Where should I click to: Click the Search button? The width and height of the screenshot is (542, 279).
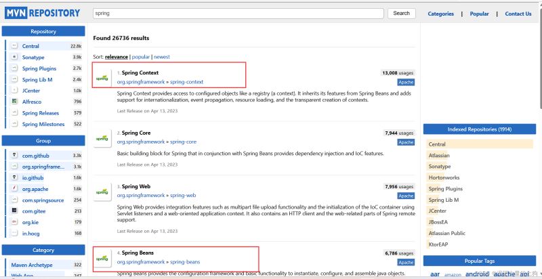(401, 14)
